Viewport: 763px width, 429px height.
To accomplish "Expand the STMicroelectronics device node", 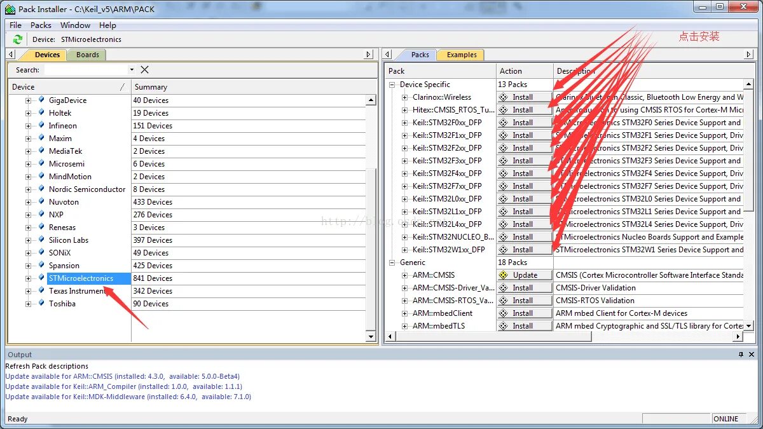I will point(28,278).
